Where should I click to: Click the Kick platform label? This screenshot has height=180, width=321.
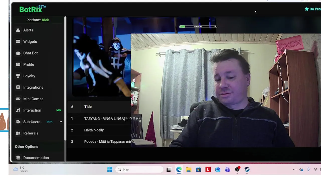[x=45, y=20]
